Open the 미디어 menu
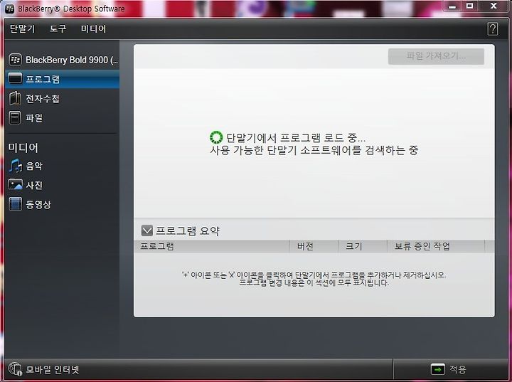This screenshot has width=512, height=382. (93, 28)
